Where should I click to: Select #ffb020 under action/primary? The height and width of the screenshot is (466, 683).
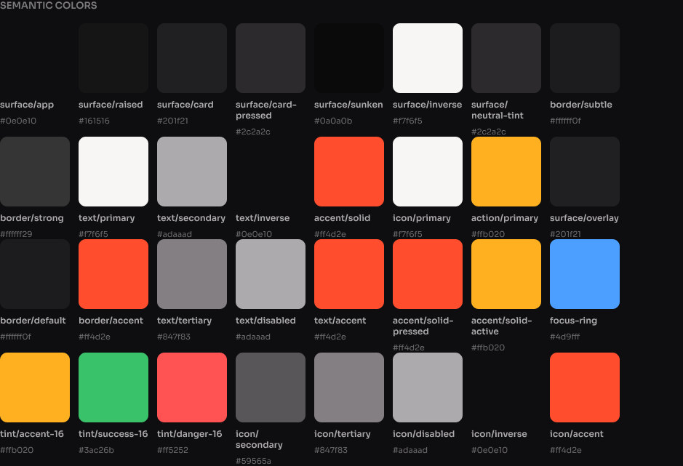coord(488,234)
